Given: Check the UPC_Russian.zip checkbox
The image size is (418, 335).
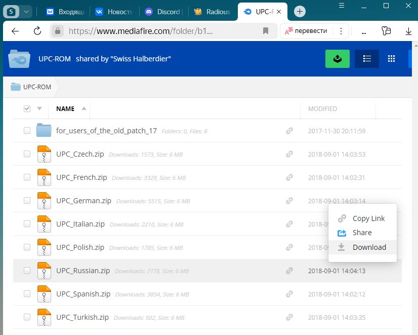Looking at the screenshot, I should 27,271.
